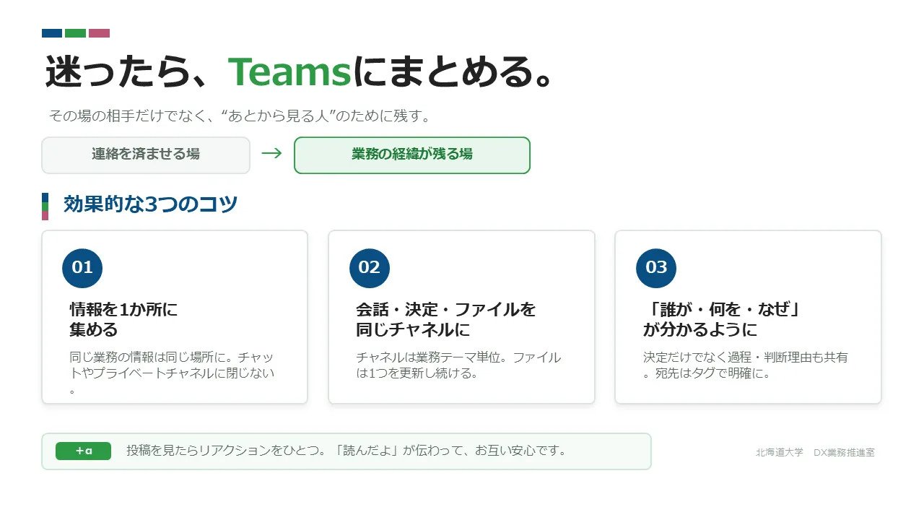Click the pink square at top left
The height and width of the screenshot is (520, 924).
[99, 33]
